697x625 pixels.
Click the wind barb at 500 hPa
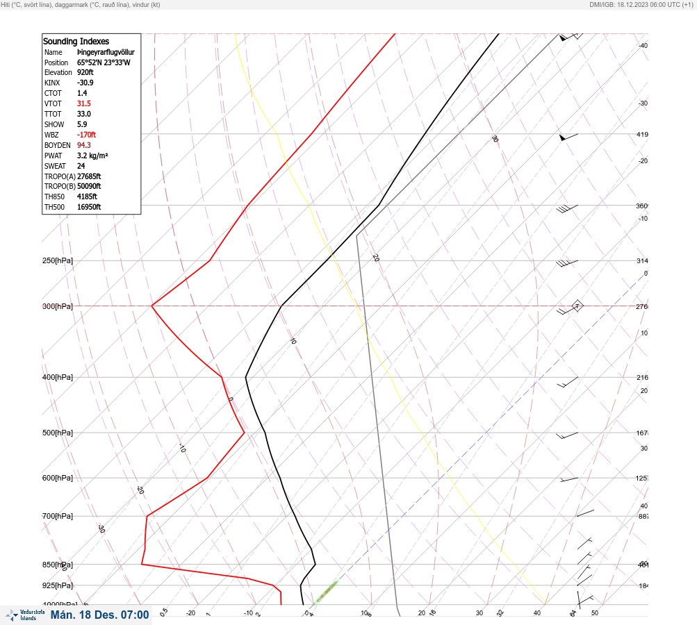pos(567,435)
